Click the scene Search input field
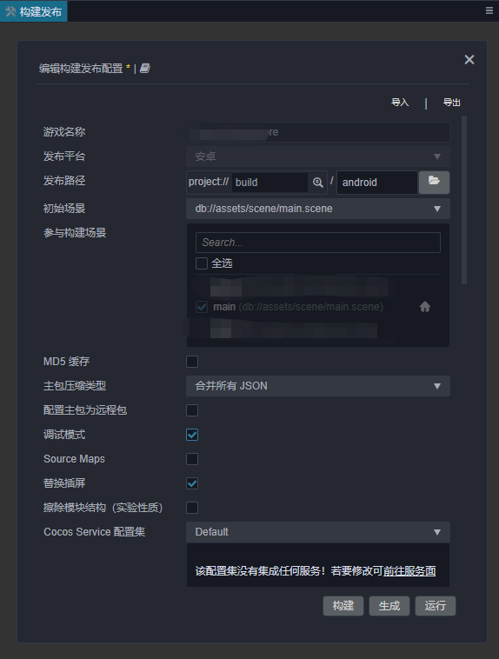The width and height of the screenshot is (499, 659). point(318,243)
